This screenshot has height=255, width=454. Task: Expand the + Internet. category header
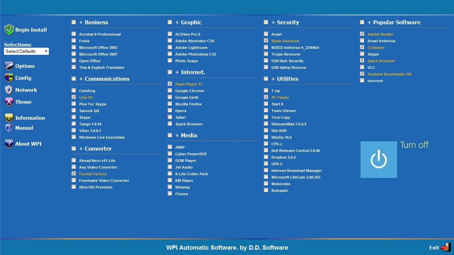pyautogui.click(x=190, y=72)
